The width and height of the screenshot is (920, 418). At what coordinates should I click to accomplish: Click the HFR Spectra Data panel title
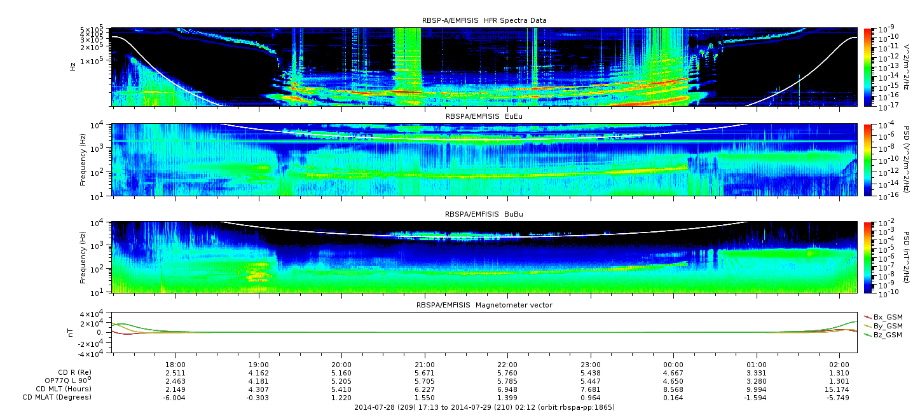484,20
